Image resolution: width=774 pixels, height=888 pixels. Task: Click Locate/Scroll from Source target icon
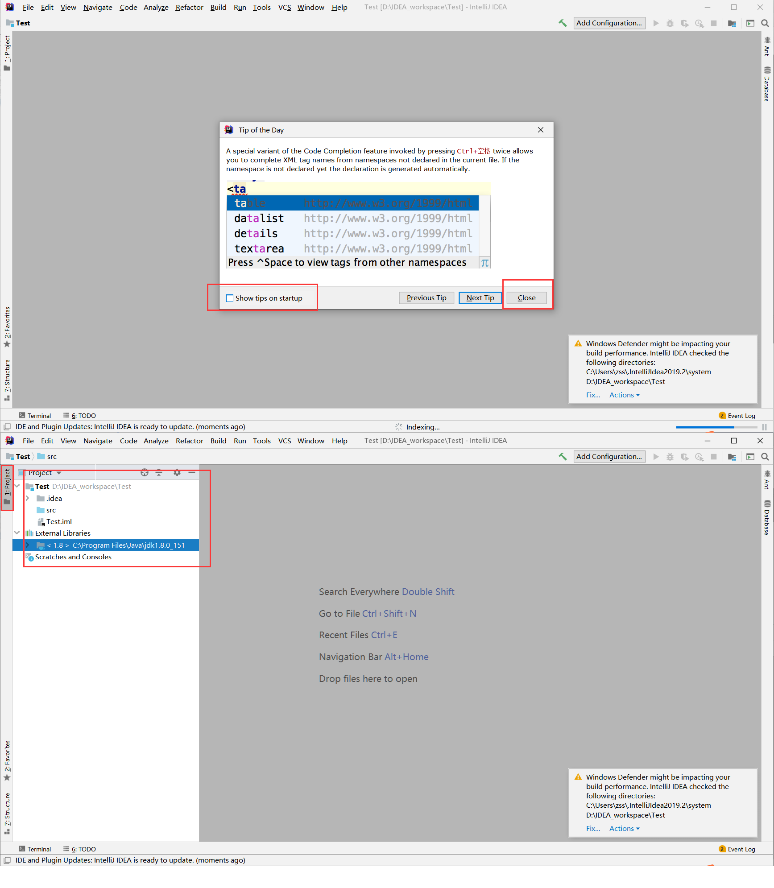click(x=145, y=473)
